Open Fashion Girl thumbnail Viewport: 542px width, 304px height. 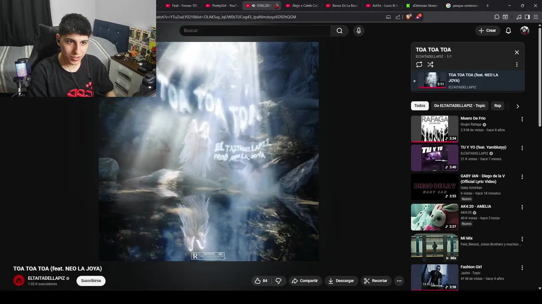[x=434, y=277]
